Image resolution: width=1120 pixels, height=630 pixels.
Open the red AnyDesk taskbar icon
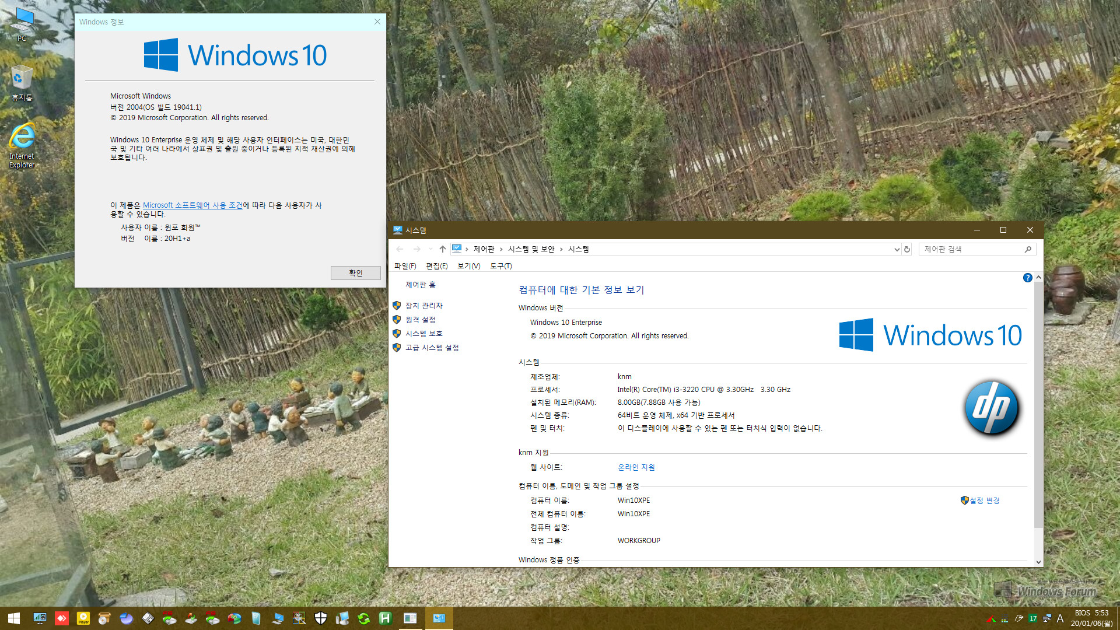point(62,618)
